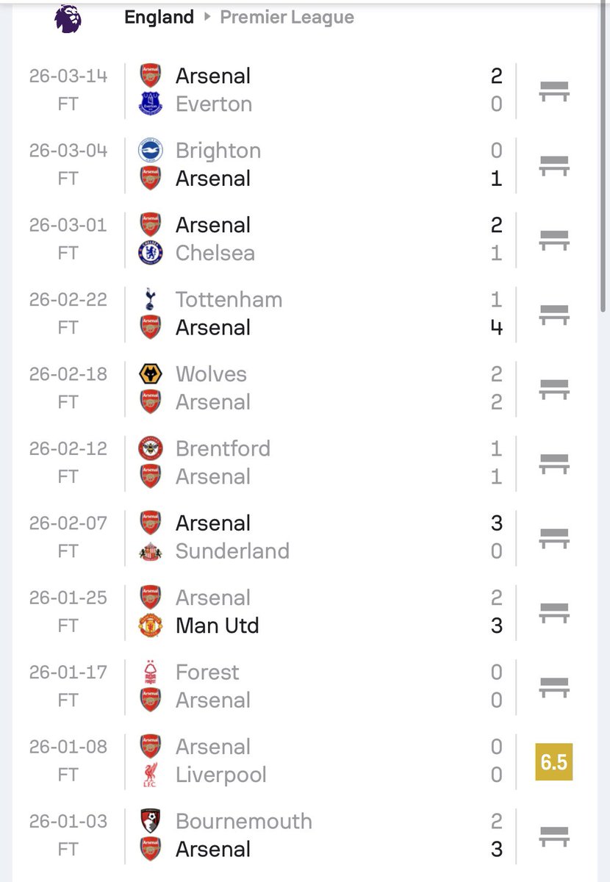610x882 pixels.
Task: Click the 6.5 rating badge
Action: pyautogui.click(x=554, y=762)
